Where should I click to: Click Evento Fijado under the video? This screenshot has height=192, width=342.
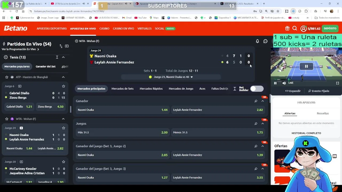click(319, 91)
